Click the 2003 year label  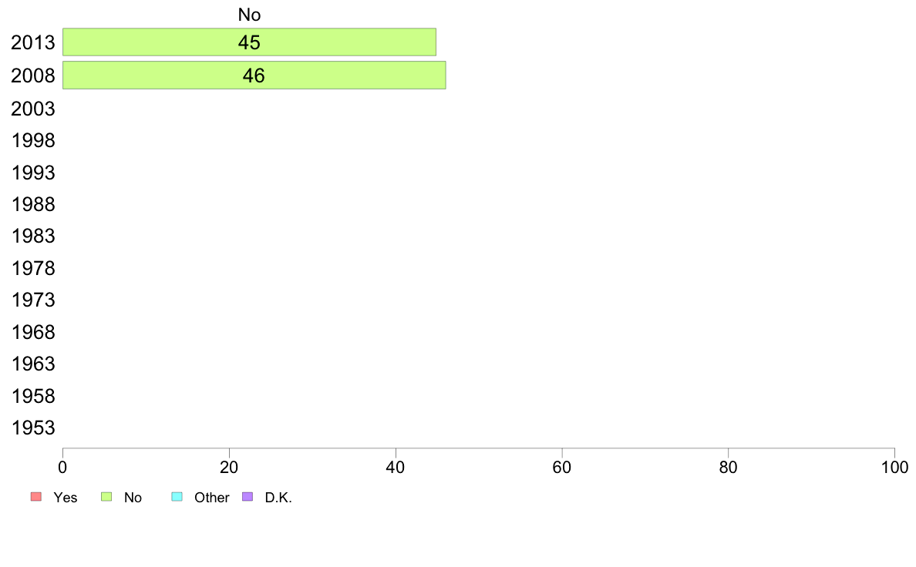click(x=32, y=109)
